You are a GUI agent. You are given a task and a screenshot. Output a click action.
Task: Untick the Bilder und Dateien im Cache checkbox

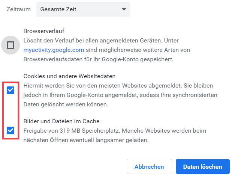10,130
